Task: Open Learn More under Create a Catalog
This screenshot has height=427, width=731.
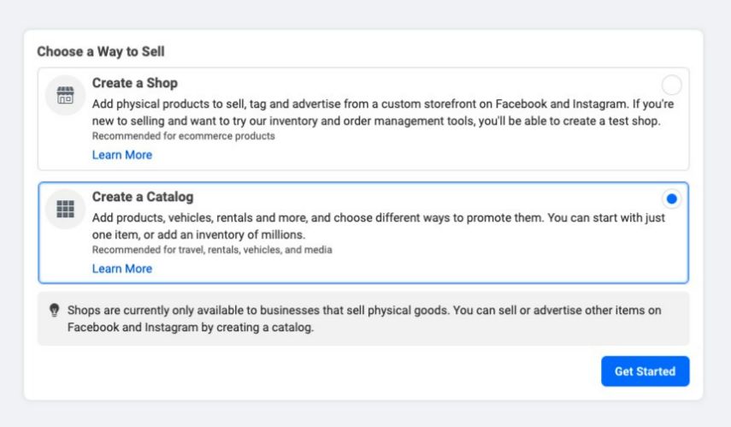Action: point(122,269)
